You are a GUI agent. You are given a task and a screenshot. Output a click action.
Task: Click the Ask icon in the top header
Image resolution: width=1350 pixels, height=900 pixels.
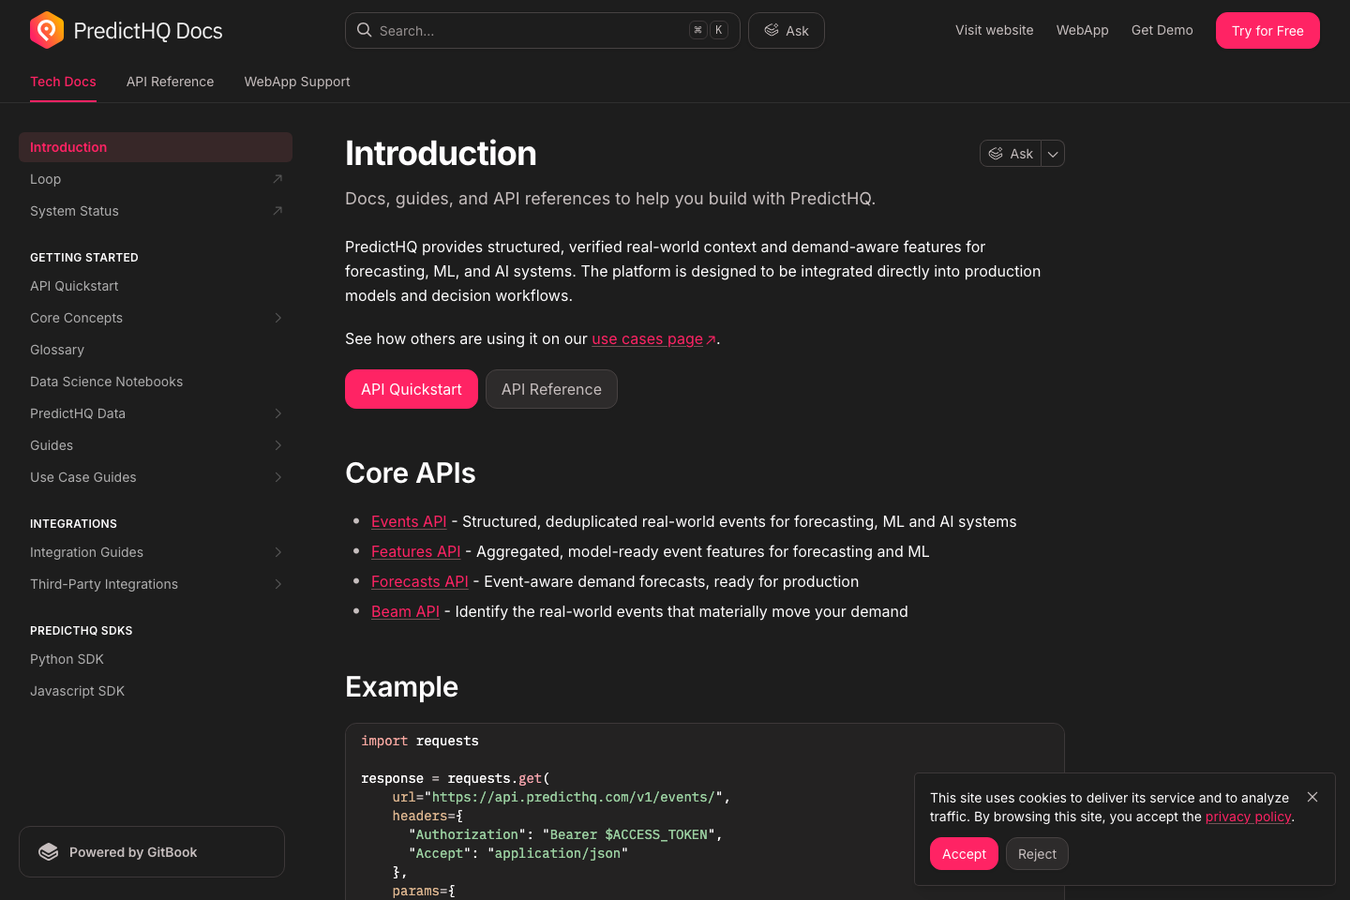[x=771, y=30]
